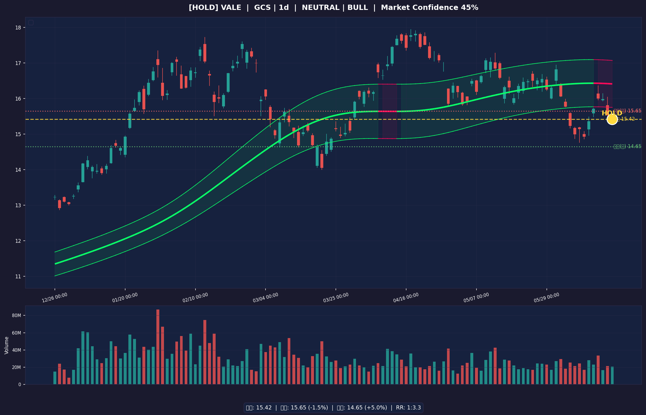
Task: Click the price axis tick '14'
Action: [18, 170]
